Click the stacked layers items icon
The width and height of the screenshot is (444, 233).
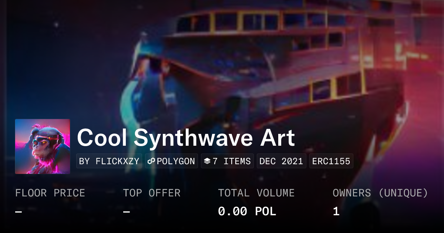coord(207,161)
